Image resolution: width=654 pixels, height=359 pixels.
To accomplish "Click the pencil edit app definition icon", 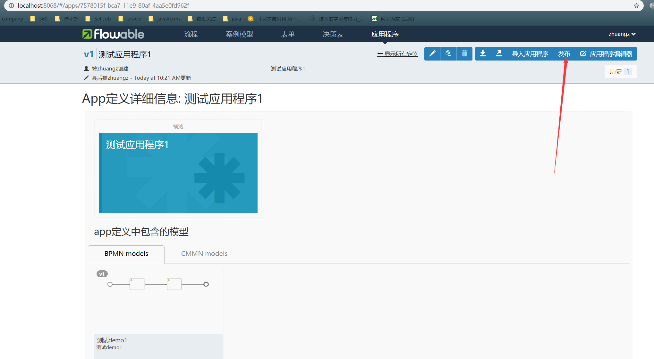I will pos(432,53).
